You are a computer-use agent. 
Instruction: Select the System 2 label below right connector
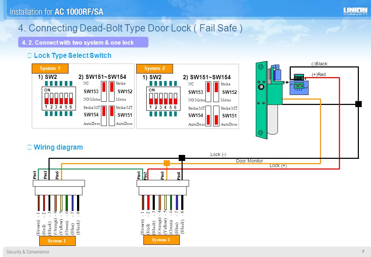point(161,240)
